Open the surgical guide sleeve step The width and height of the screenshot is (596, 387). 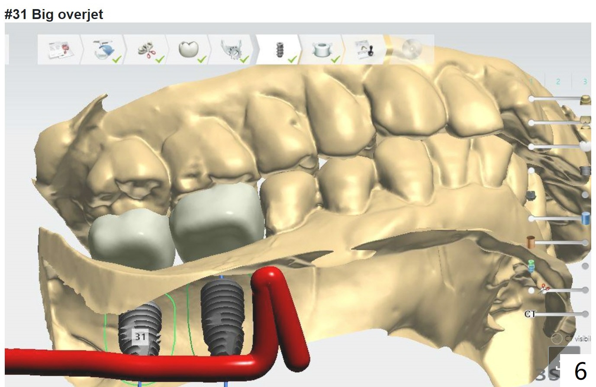point(322,50)
